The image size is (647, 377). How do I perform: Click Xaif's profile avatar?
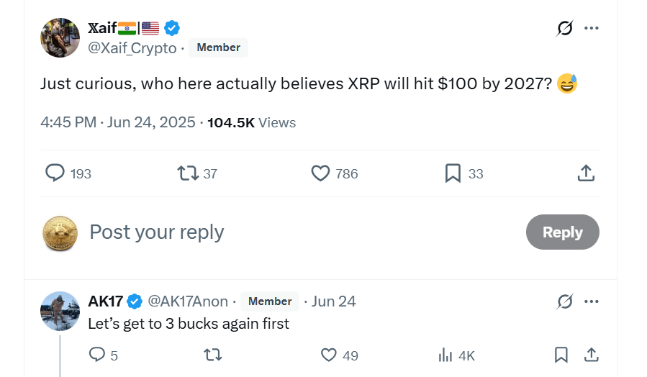coord(60,37)
